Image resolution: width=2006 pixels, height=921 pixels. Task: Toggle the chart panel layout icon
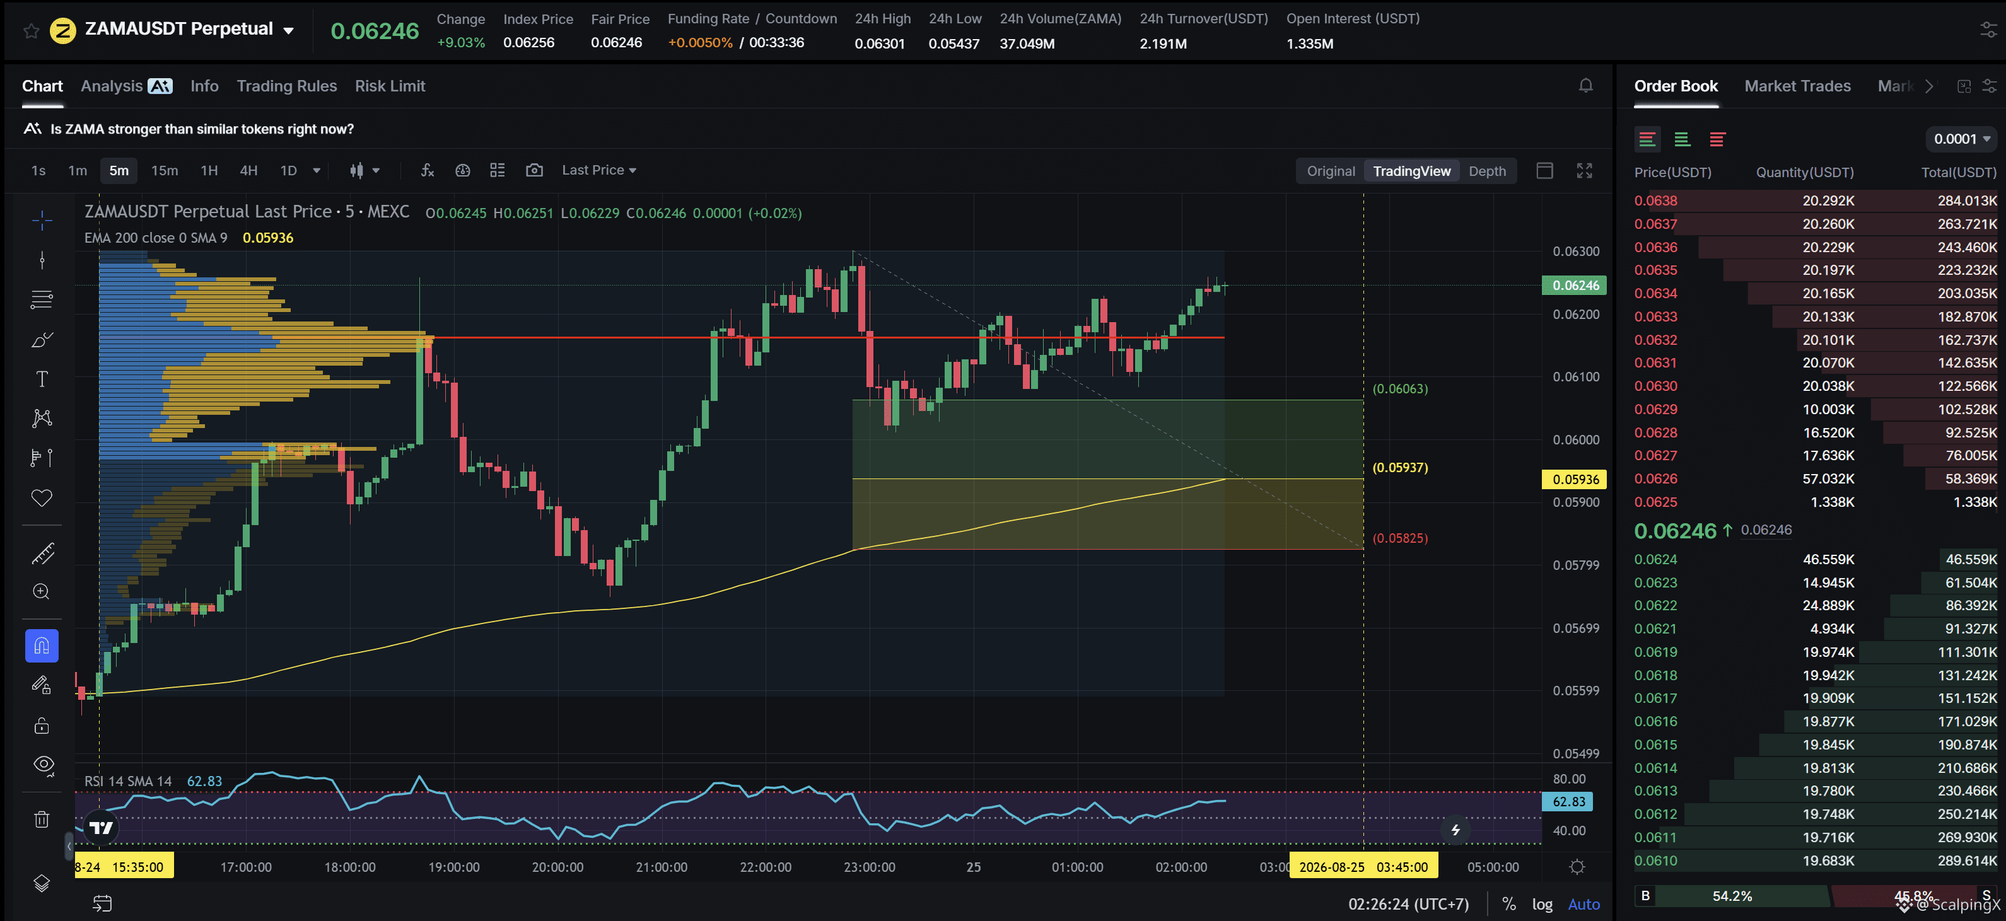click(x=1545, y=170)
